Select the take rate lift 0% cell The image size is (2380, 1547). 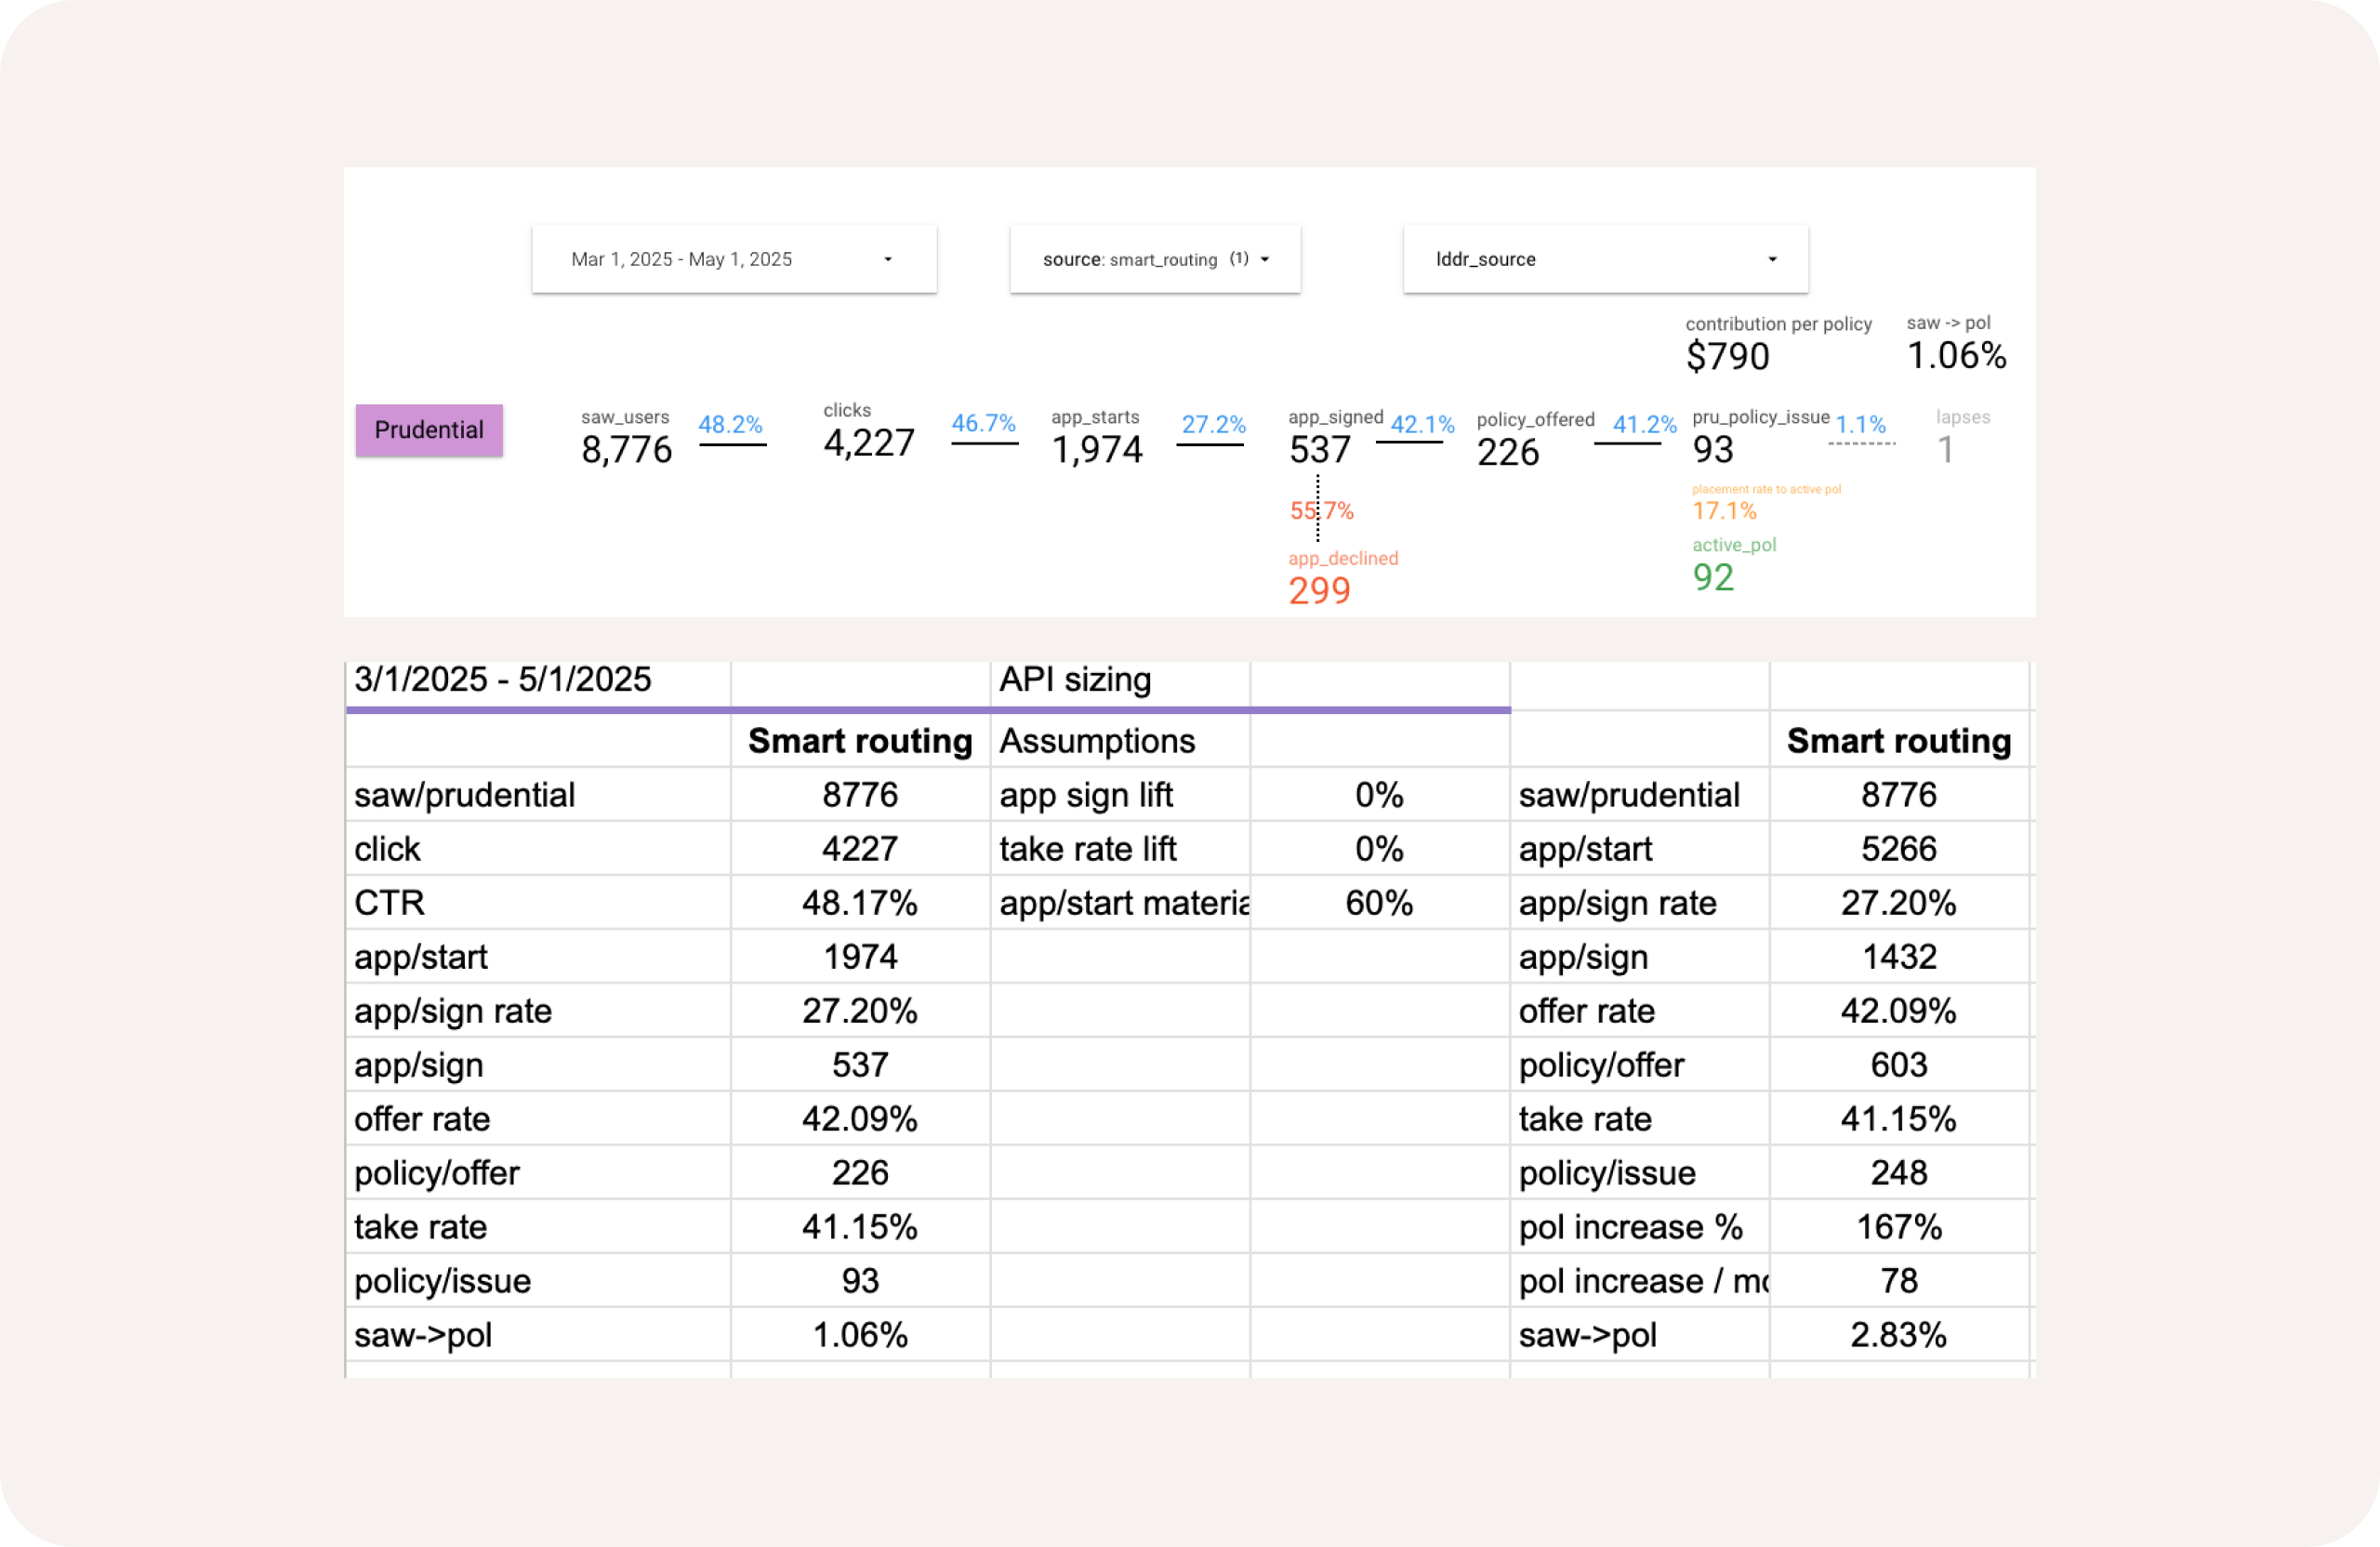[1378, 849]
